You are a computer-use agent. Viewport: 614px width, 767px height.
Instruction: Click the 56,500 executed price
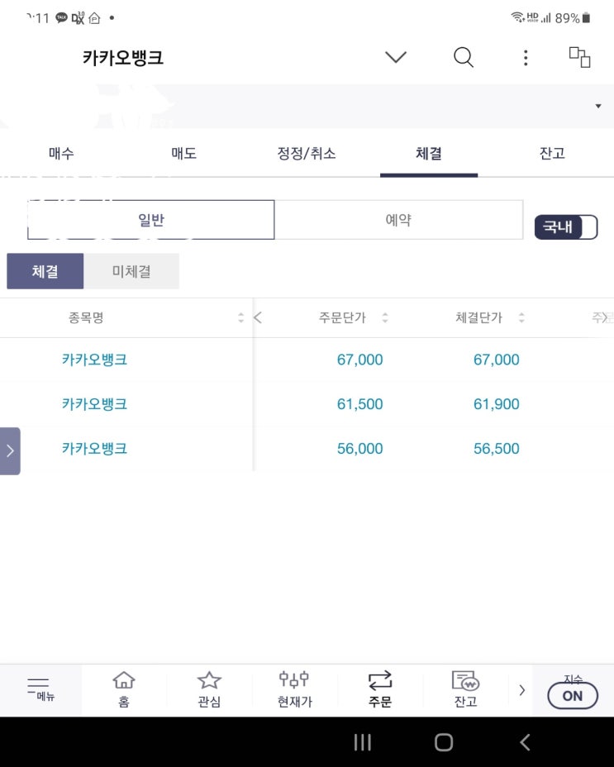click(496, 449)
